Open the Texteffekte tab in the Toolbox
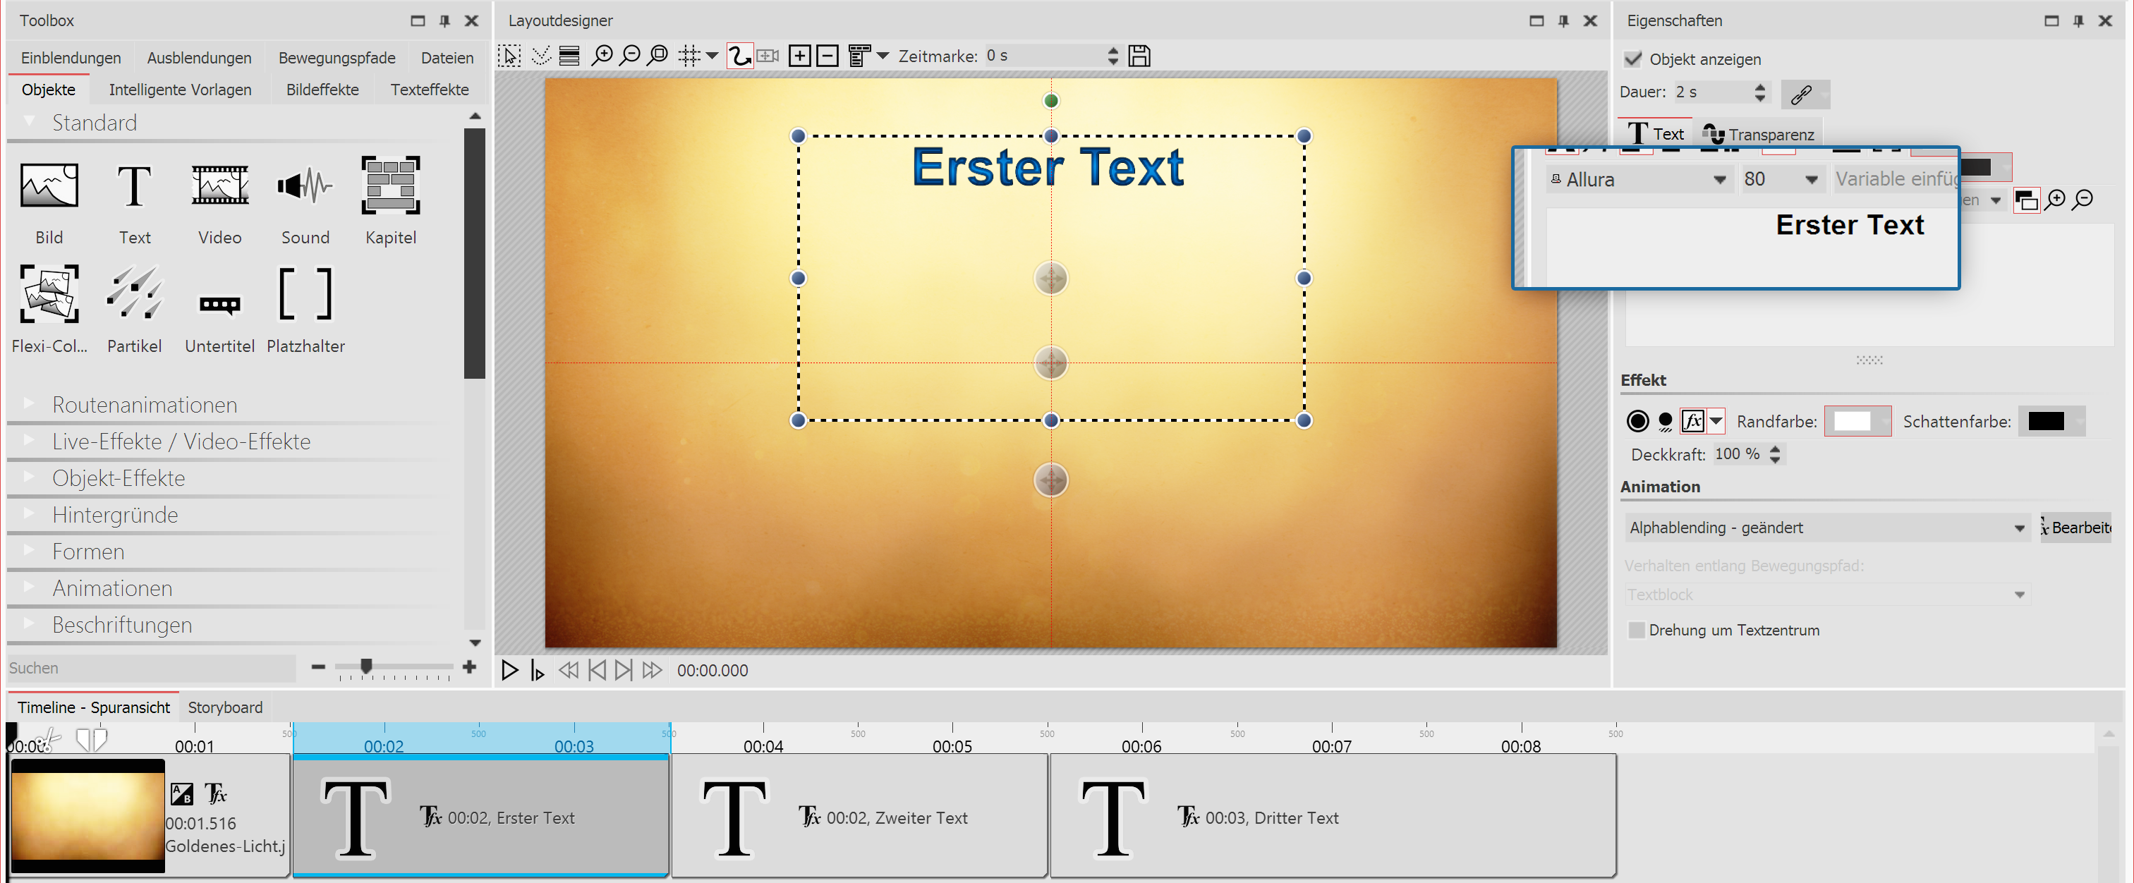 click(x=429, y=89)
